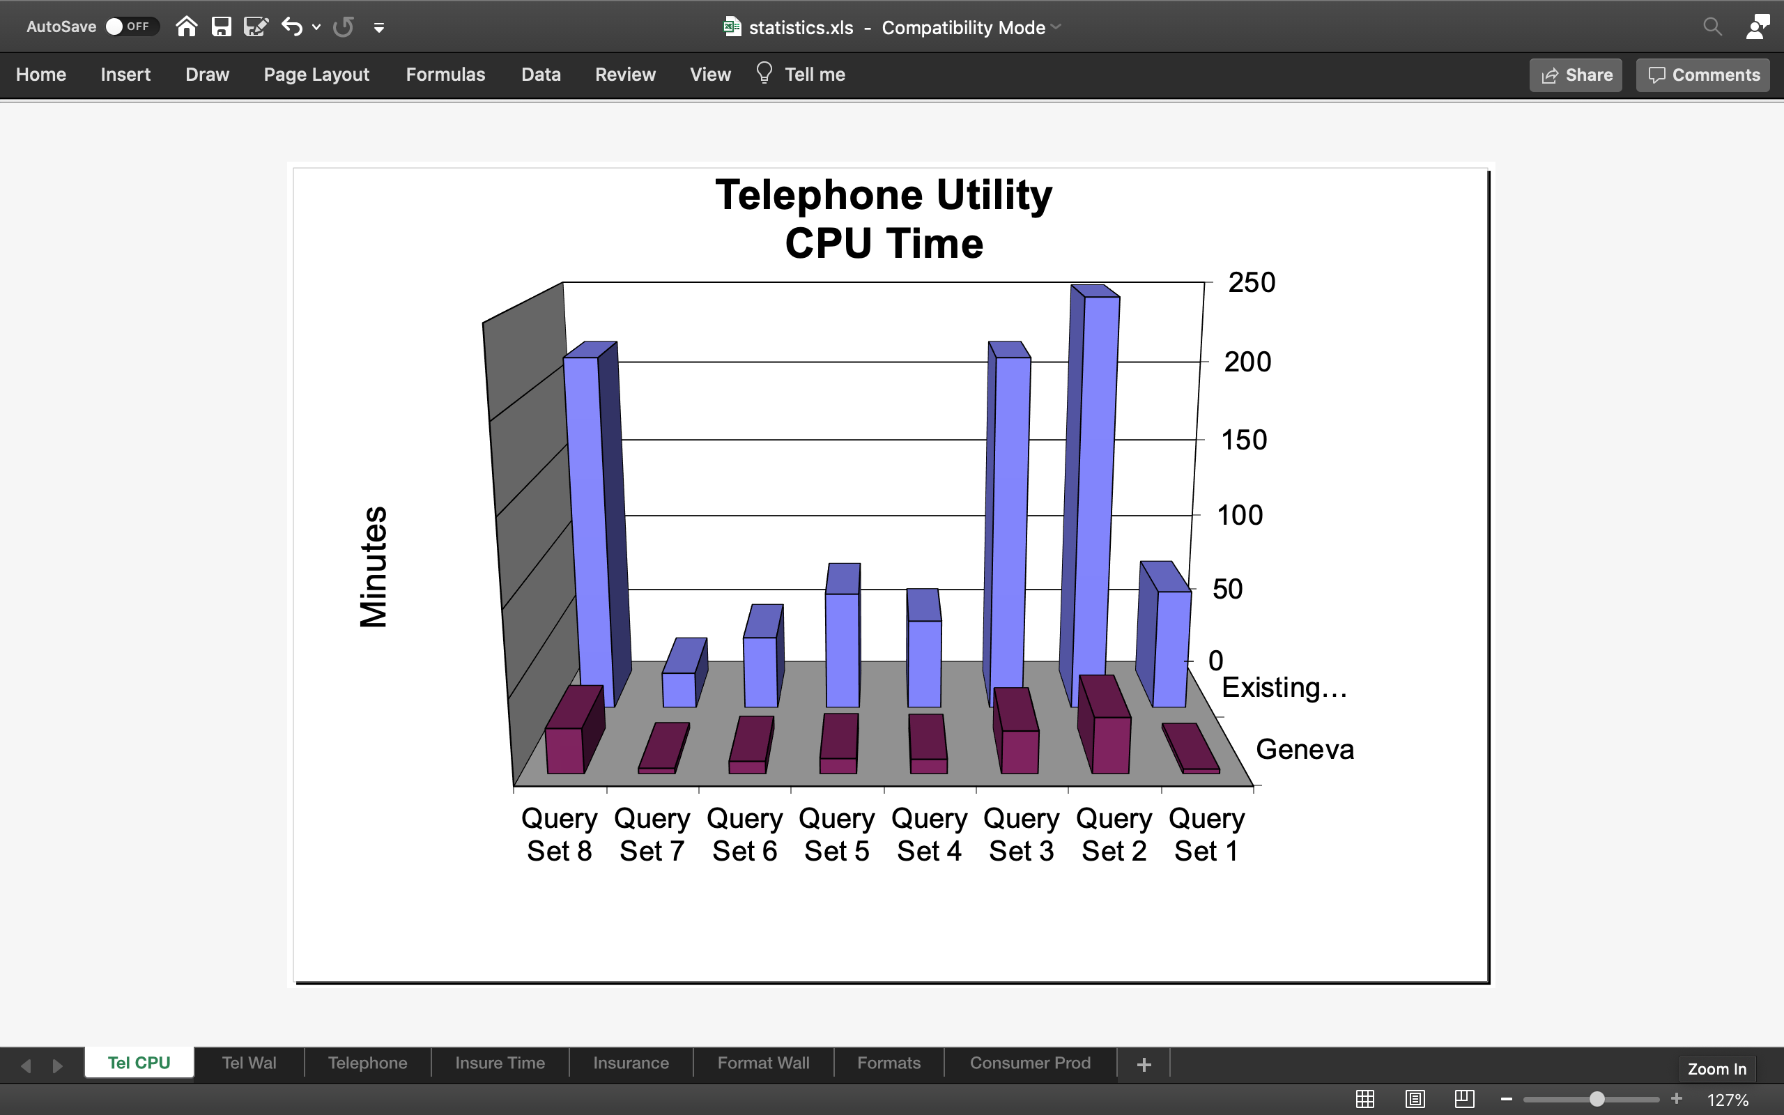Open the Compatibility Mode title dropdown
Viewport: 1784px width, 1115px height.
pos(1056,27)
